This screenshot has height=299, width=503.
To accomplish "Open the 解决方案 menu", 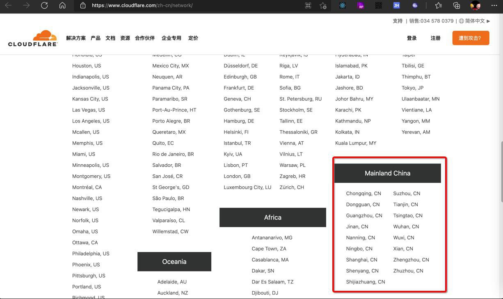I will click(x=76, y=38).
